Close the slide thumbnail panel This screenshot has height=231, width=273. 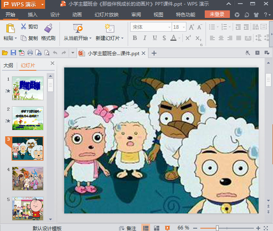52,63
